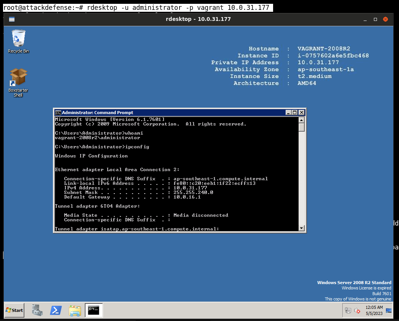Click Command Prompt scrollbar up arrow
The height and width of the screenshot is (321, 399).
(x=302, y=120)
